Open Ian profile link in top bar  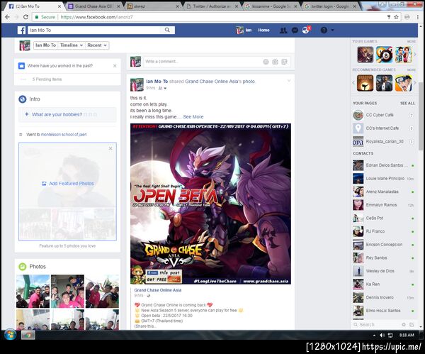(244, 30)
